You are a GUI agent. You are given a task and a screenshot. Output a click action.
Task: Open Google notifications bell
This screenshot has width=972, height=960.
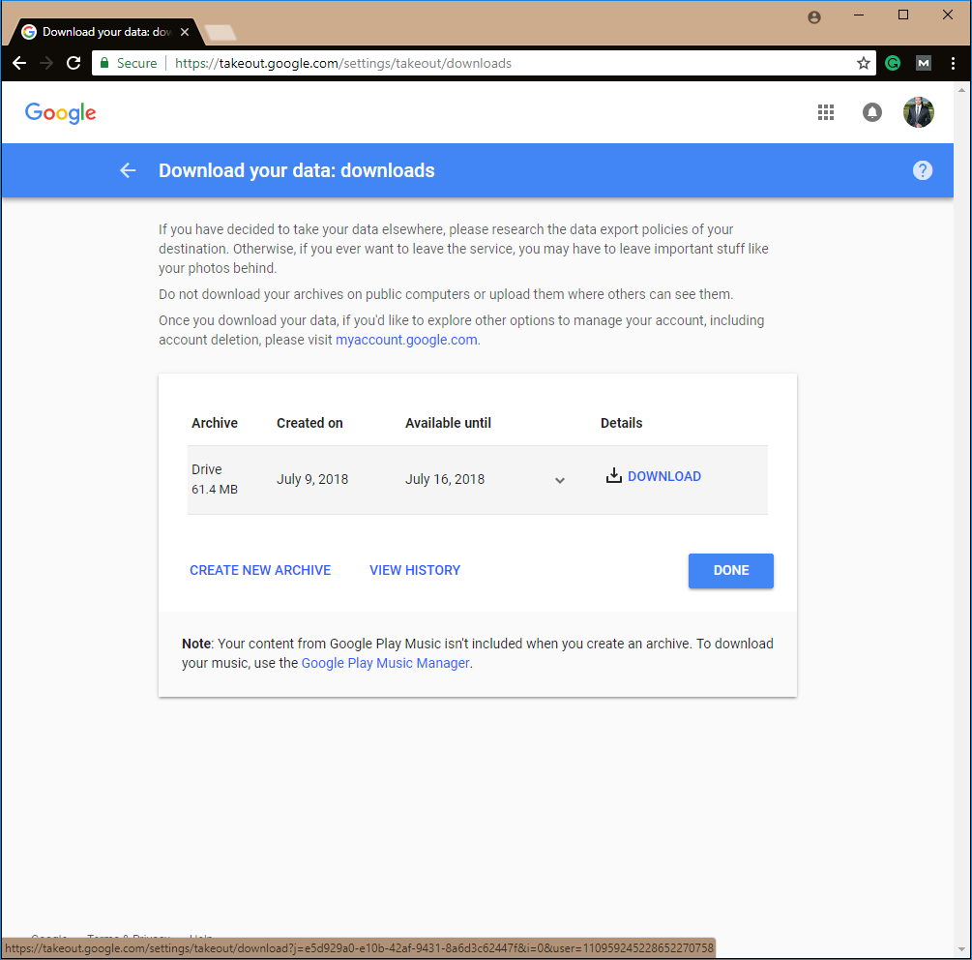pos(871,112)
